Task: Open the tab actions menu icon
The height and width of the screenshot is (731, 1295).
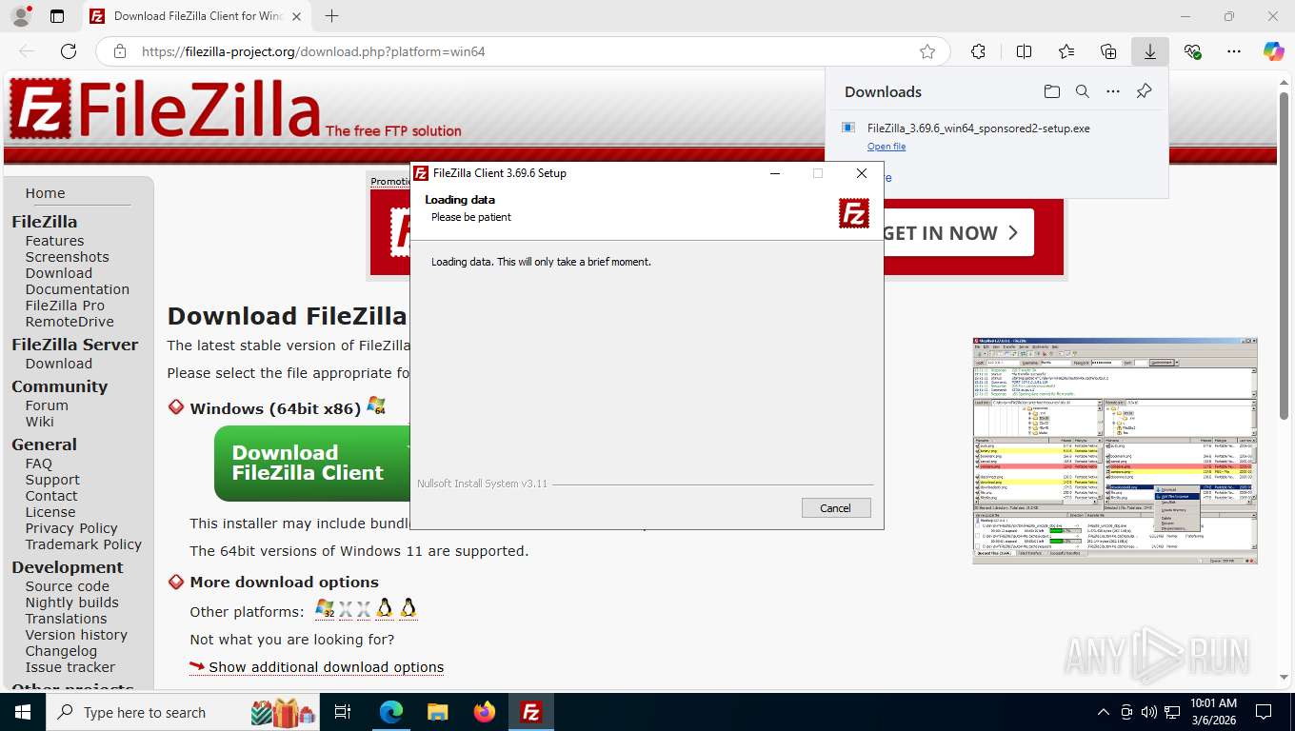Action: pos(57,16)
